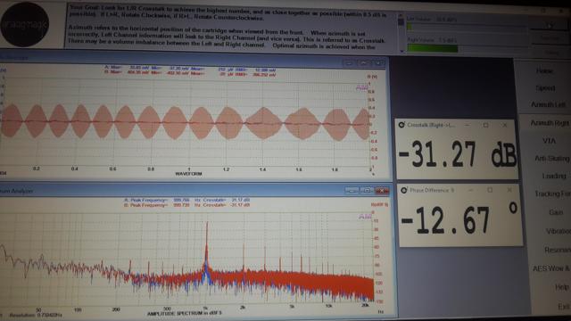Select the AES Wow & Flutter test
Image resolution: width=571 pixels, height=321 pixels.
[551, 268]
